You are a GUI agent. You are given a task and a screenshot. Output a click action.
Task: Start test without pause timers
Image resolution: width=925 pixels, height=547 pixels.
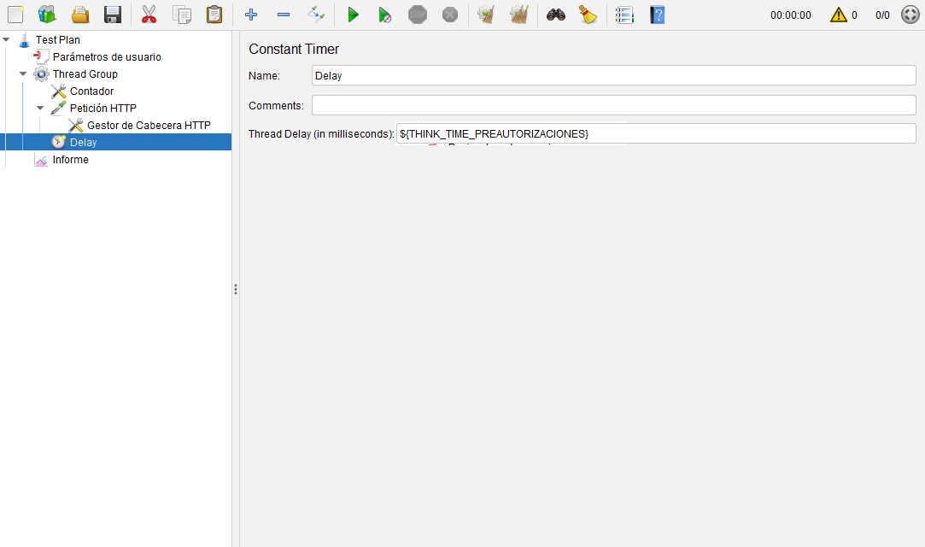coord(383,15)
